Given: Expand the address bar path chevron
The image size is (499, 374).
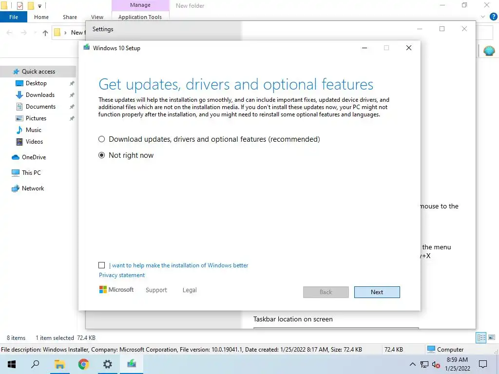Looking at the screenshot, I should 65,33.
